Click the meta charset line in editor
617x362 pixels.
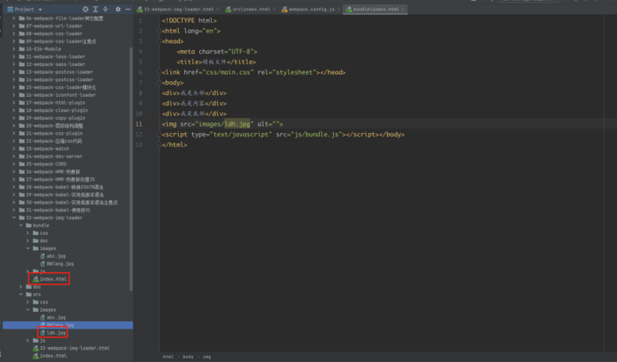click(x=217, y=51)
